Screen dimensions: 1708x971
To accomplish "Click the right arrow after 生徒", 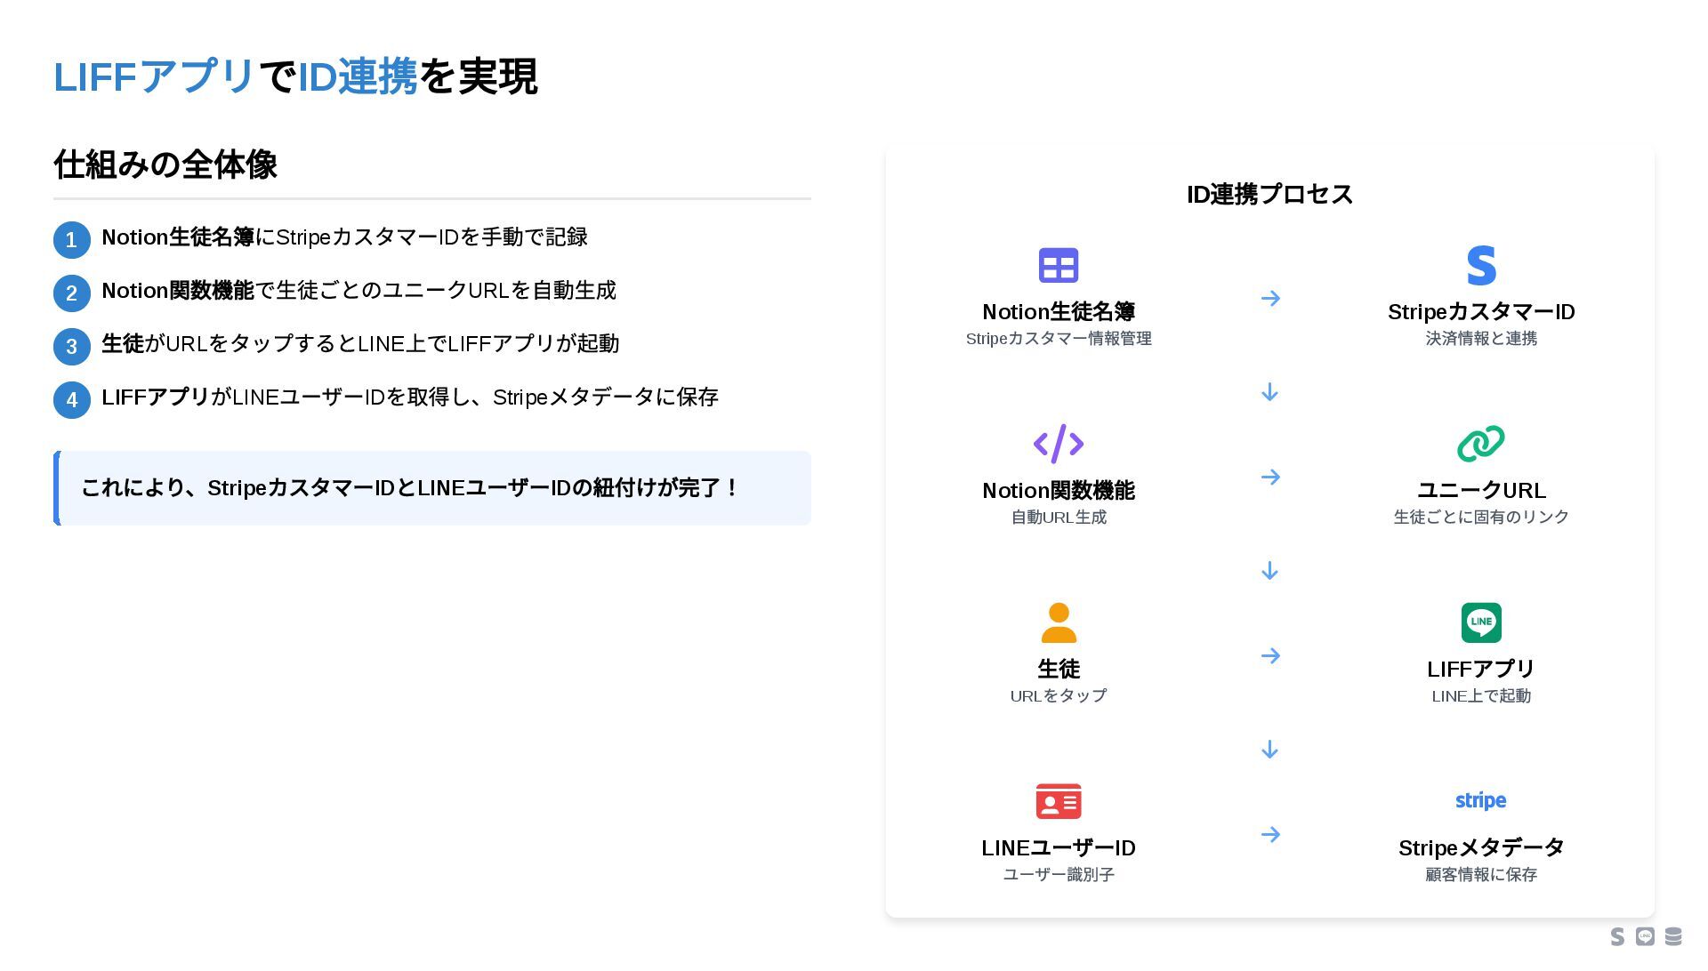I will [1270, 655].
